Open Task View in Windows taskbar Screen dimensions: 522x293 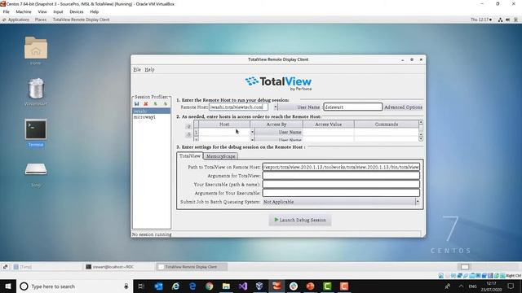[141, 286]
